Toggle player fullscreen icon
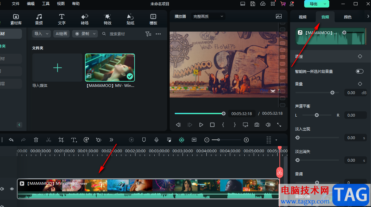This screenshot has width=371, height=207. [x=279, y=125]
